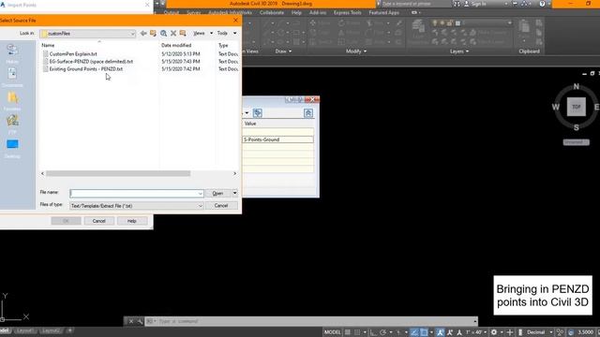
Task: Click the plus icon next to workspace gear
Action: [x=510, y=332]
